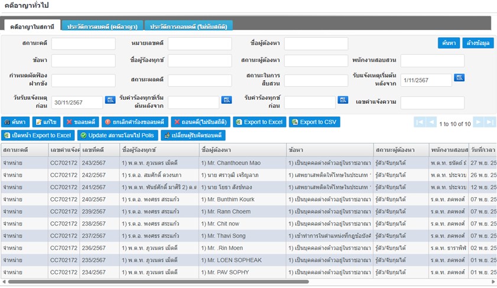Open calendar picker for รับคำร้องทุกข์ก่อน
Viewport: 497px width, 288px height.
point(343,100)
